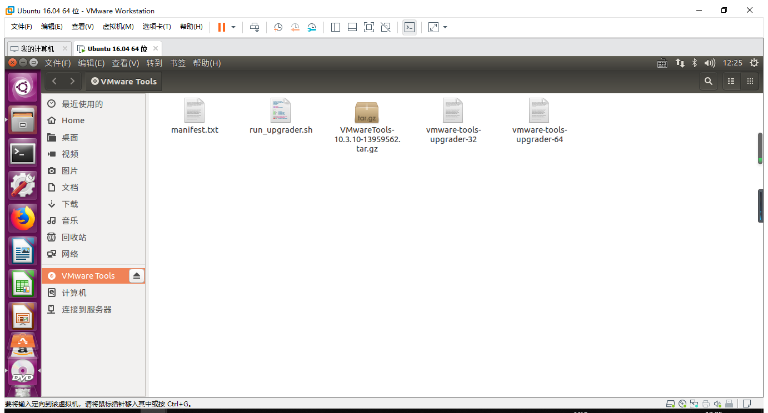Go forward in the file manager
This screenshot has height=413, width=768.
(72, 81)
